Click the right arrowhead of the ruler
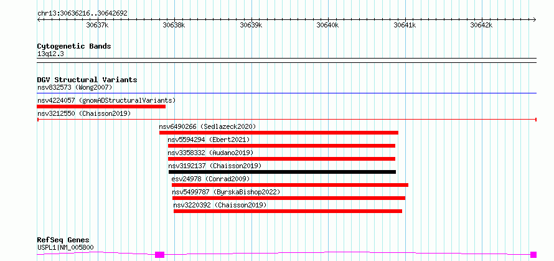 pos(535,19)
